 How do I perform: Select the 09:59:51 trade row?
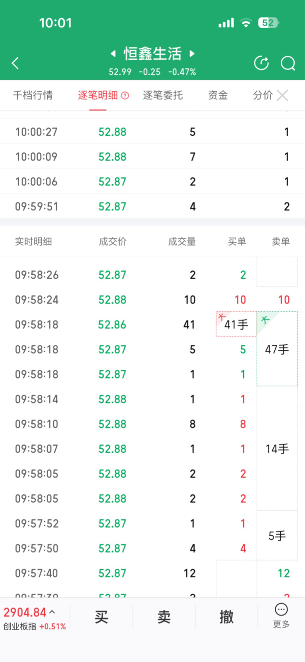[152, 206]
